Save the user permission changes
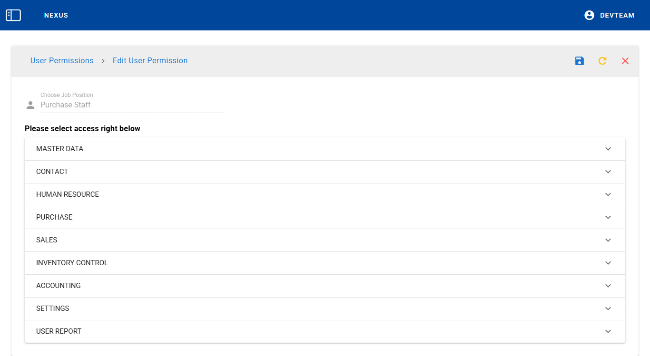The height and width of the screenshot is (356, 650). 579,61
